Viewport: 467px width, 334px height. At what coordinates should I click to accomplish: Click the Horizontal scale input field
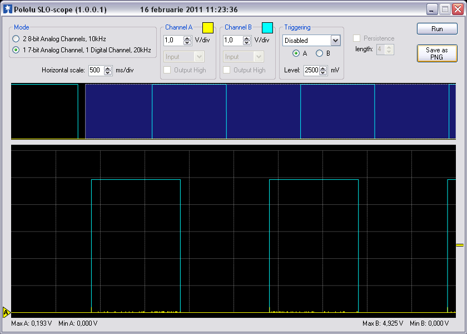97,70
